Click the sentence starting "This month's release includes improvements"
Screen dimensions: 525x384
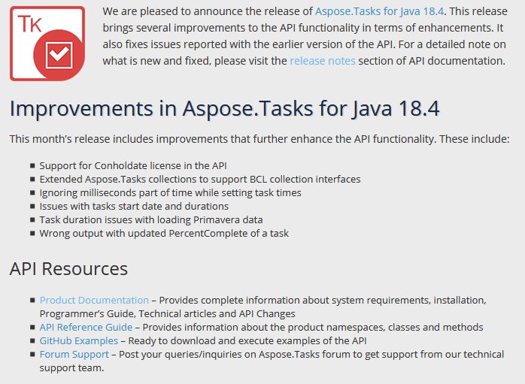point(259,139)
